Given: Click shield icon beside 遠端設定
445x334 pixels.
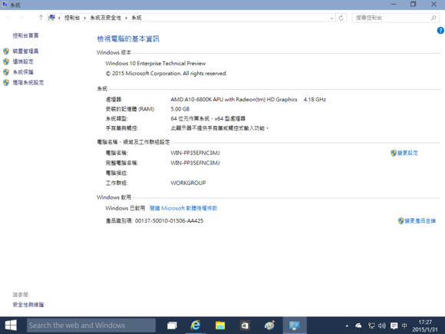Looking at the screenshot, I should point(6,61).
